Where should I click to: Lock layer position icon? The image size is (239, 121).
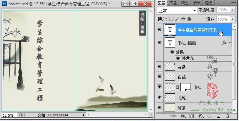183,19
